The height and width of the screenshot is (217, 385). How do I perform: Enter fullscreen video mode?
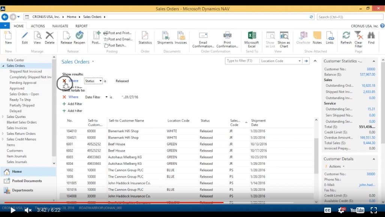coord(374,210)
